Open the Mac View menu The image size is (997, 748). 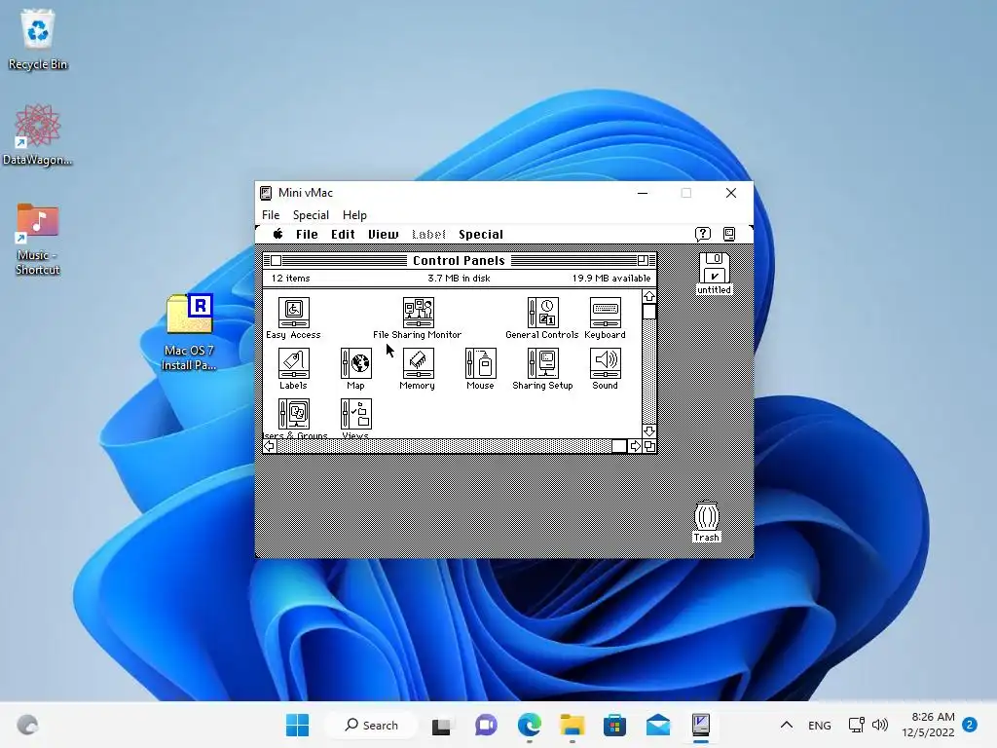pos(384,234)
